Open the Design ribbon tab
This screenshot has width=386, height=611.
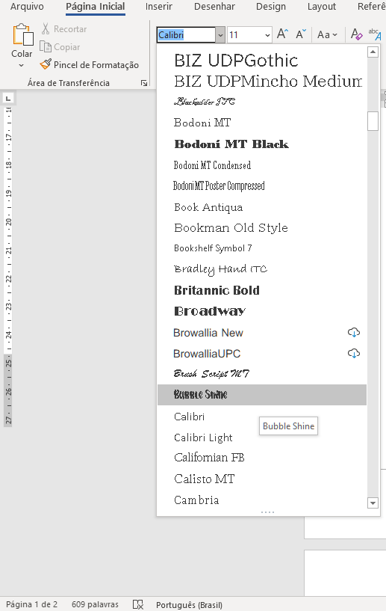(271, 7)
